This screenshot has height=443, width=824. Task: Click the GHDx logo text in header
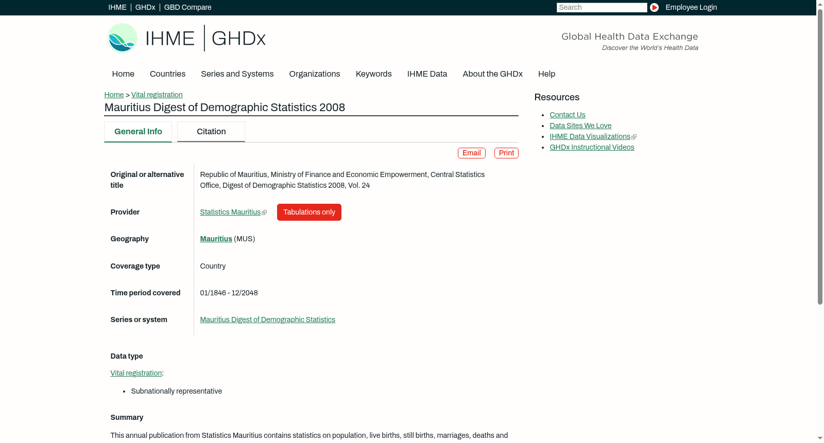click(238, 39)
